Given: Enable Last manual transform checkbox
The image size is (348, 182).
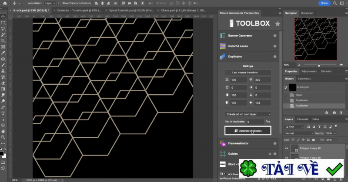Looking at the screenshot, I should [228, 73].
